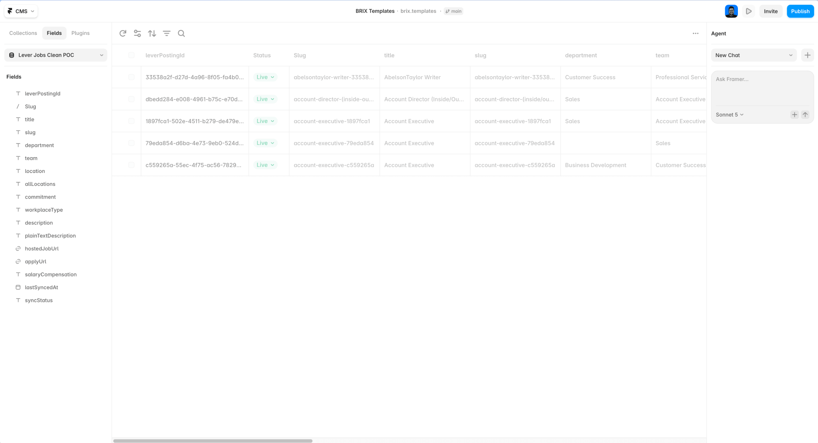Click the branch icon next to main

click(x=447, y=12)
